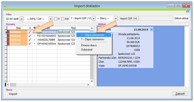Click the '99.960 EUR' amount in preview
Image resolution: width=194 pixels, height=102 pixels.
(133, 42)
